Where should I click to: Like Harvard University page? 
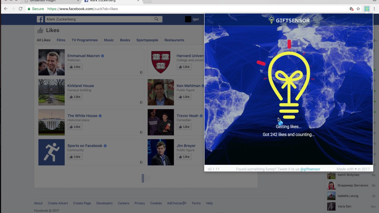pos(184,67)
